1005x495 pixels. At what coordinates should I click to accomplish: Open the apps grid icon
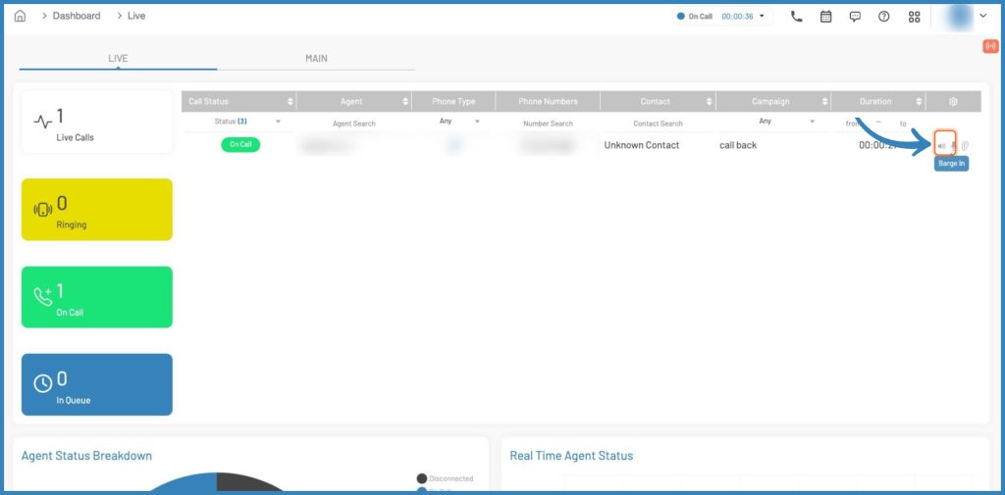click(x=915, y=17)
